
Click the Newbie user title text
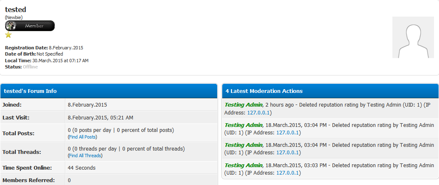pos(14,17)
